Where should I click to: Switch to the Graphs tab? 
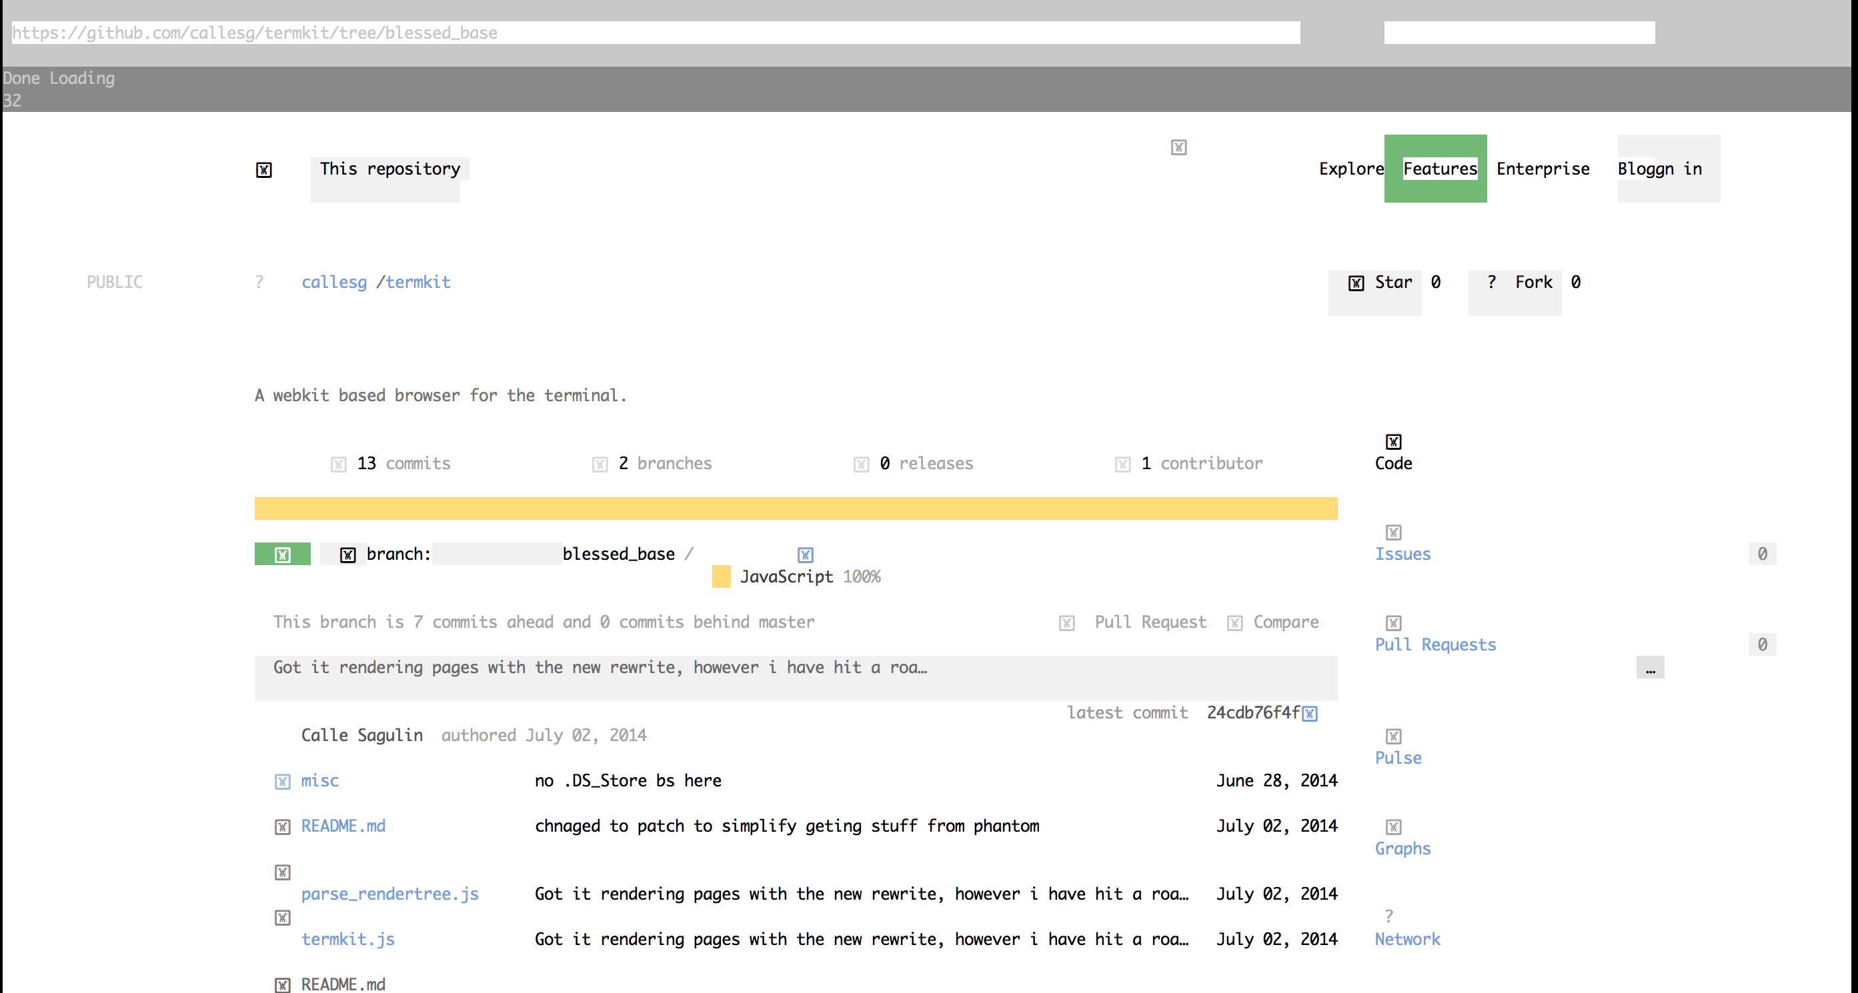pos(1402,849)
